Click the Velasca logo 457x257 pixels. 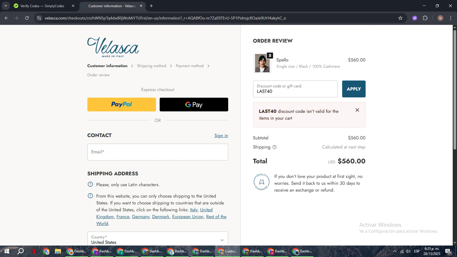[113, 47]
